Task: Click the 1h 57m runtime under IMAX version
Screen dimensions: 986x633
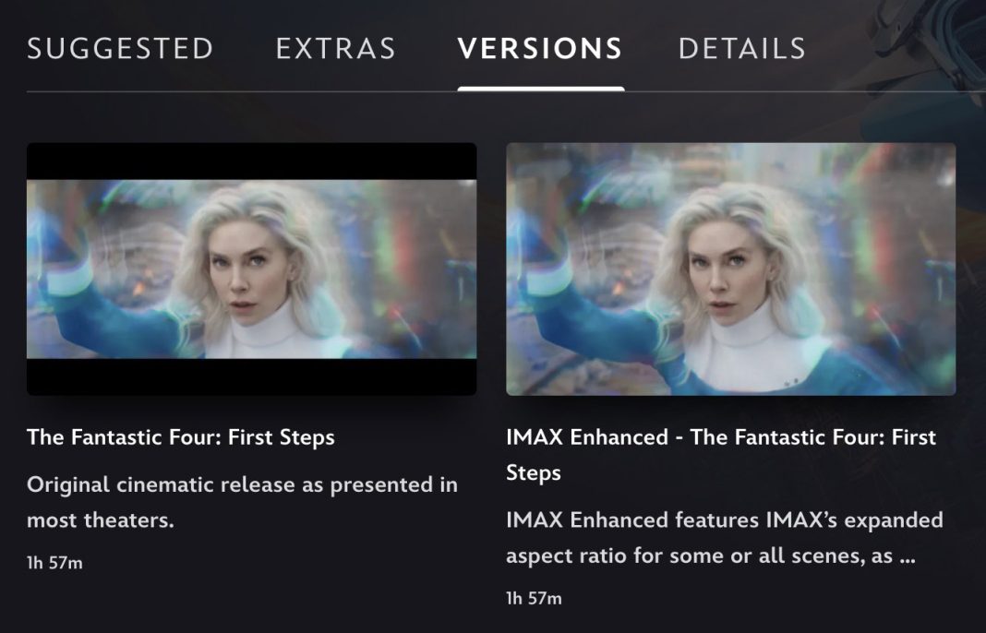Action: [x=534, y=598]
